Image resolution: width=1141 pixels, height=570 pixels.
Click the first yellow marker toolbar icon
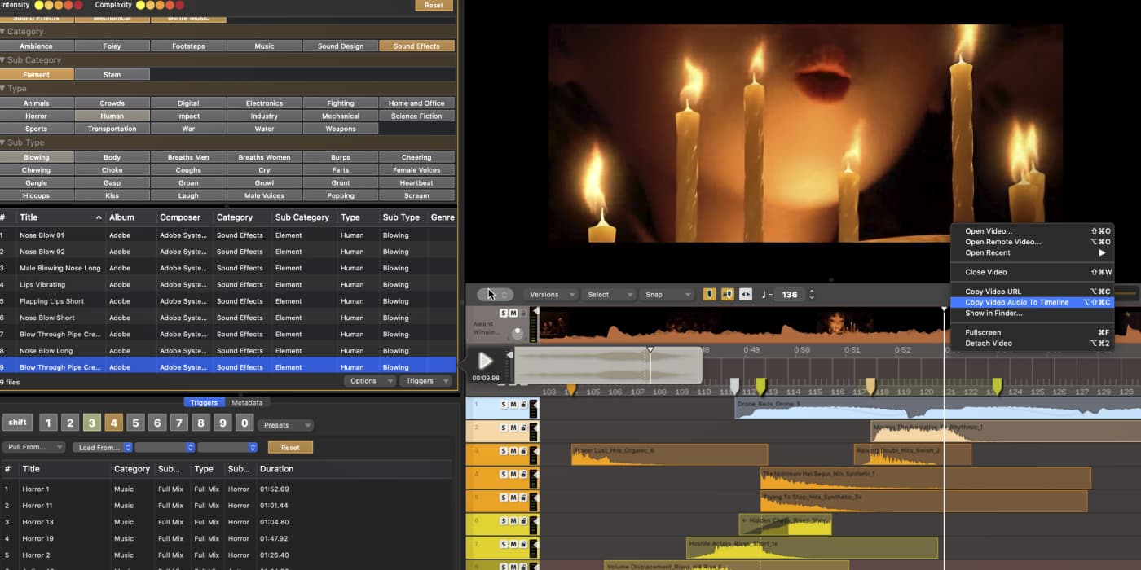(x=709, y=295)
